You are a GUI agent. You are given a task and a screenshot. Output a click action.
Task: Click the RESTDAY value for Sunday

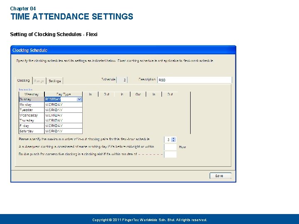click(x=53, y=99)
